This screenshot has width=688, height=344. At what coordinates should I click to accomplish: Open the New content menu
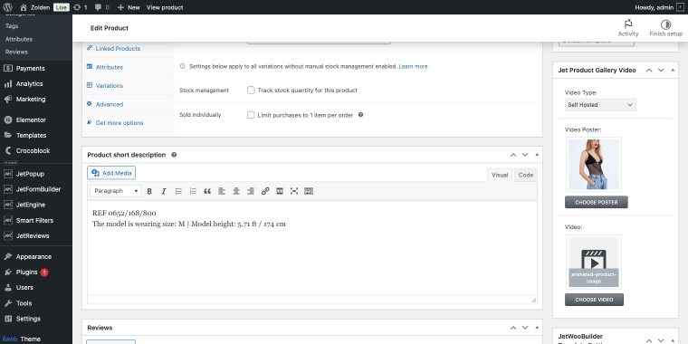[x=129, y=7]
